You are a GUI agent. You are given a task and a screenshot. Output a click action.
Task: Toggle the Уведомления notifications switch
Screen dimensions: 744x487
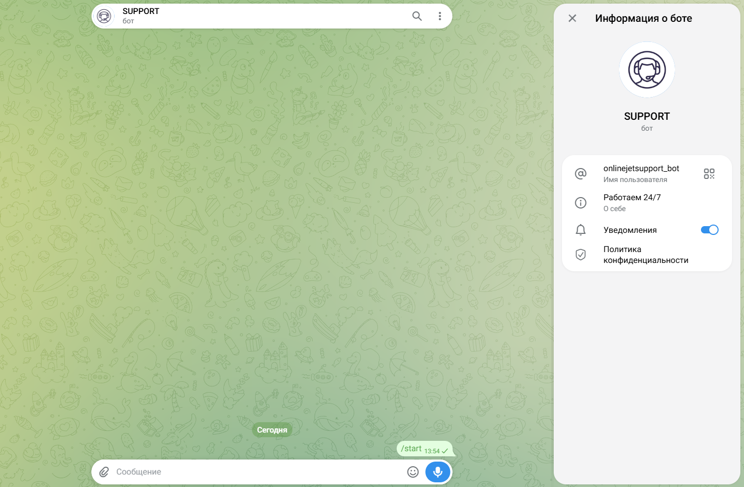[x=709, y=230]
